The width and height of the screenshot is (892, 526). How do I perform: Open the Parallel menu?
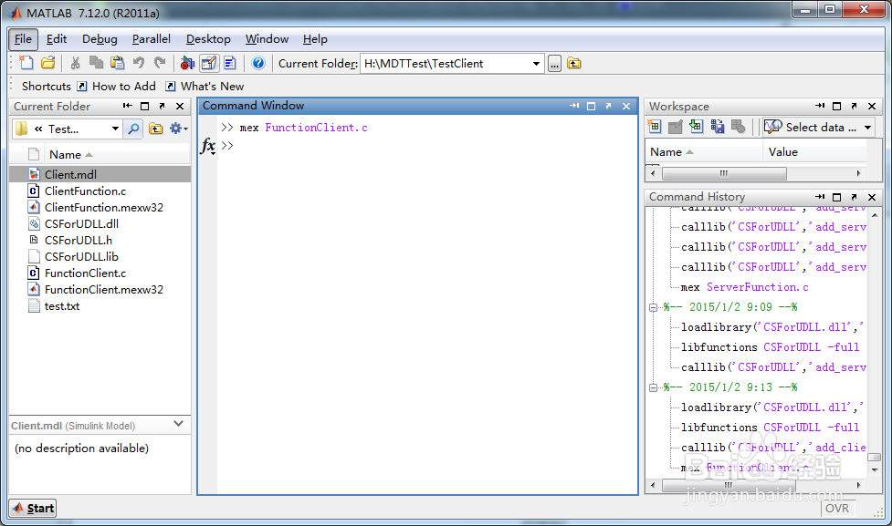152,39
